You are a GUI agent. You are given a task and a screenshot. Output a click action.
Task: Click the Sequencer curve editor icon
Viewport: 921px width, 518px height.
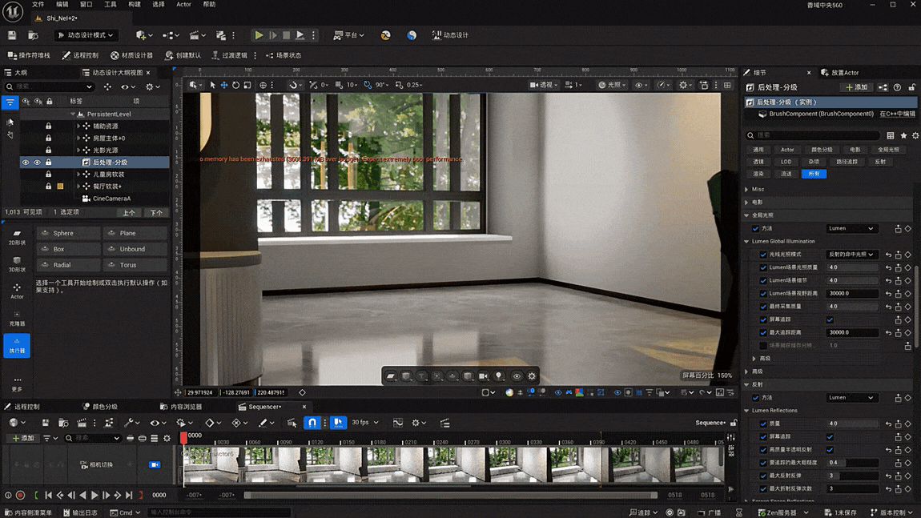point(398,422)
